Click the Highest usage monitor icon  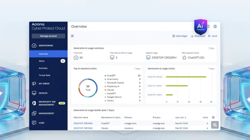148,58
